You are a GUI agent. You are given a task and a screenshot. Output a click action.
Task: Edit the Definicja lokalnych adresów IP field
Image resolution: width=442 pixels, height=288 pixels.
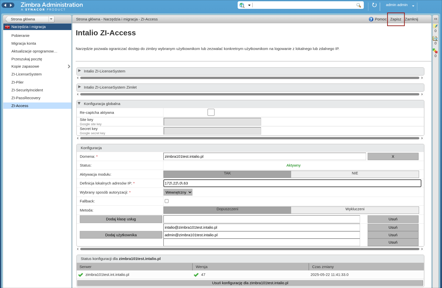[x=292, y=183]
